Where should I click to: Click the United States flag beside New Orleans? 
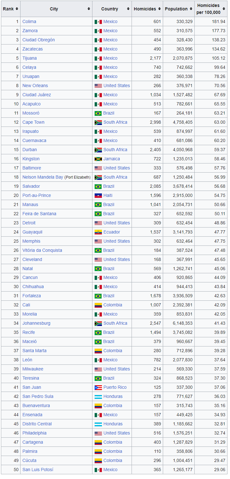pyautogui.click(x=98, y=86)
